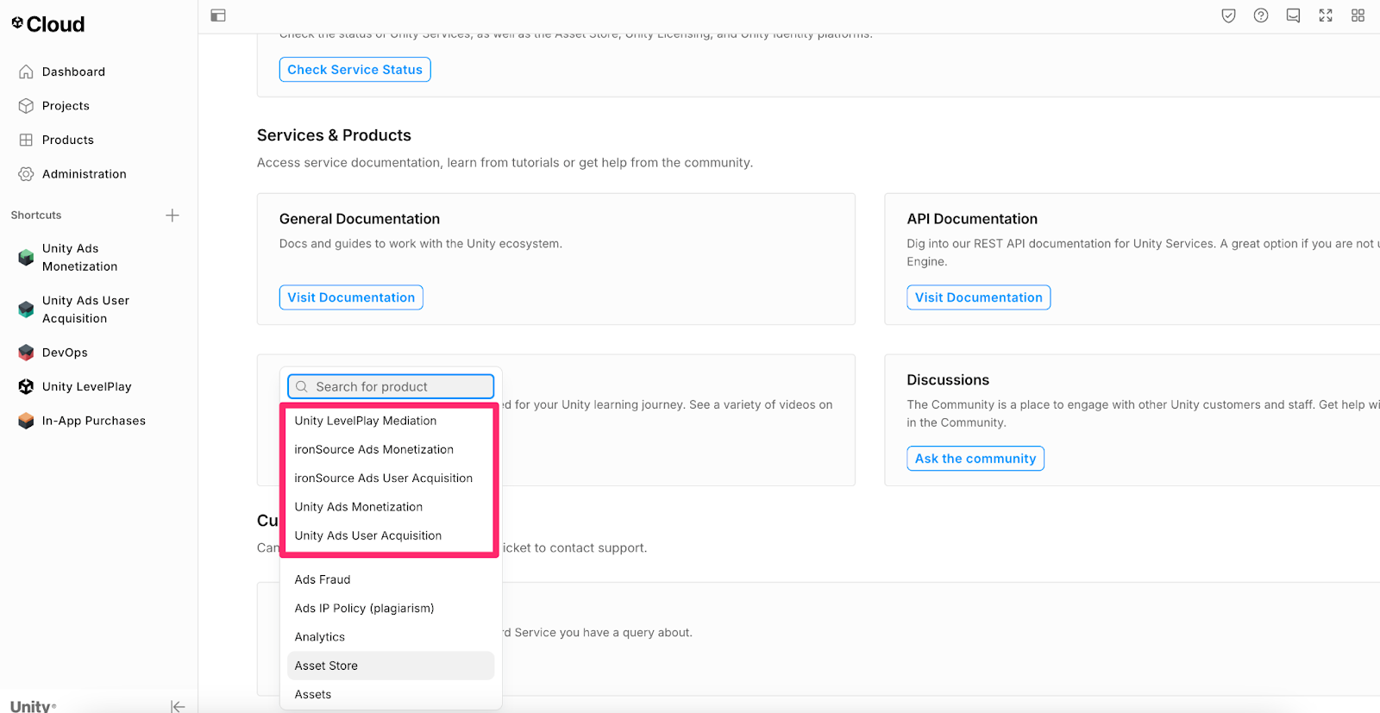
Task: Click the Unity Ads User Acquisition icon
Action: click(26, 310)
